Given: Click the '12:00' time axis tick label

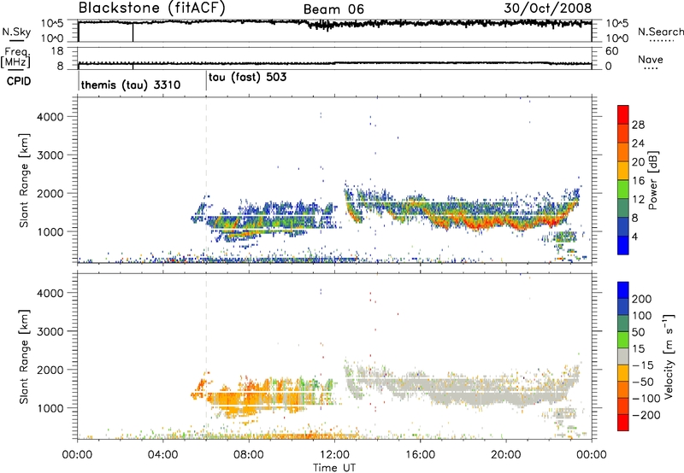Looking at the screenshot, I should (334, 455).
